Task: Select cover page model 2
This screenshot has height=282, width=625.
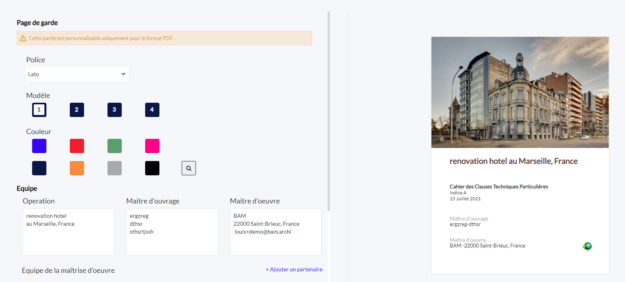Action: point(77,110)
